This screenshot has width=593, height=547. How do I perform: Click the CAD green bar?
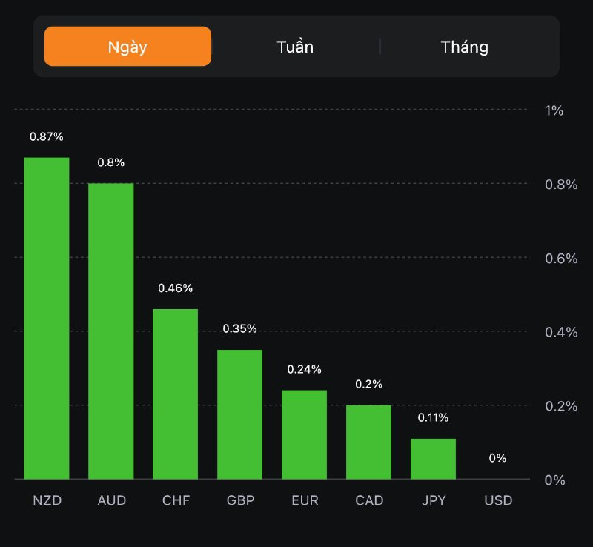point(369,442)
